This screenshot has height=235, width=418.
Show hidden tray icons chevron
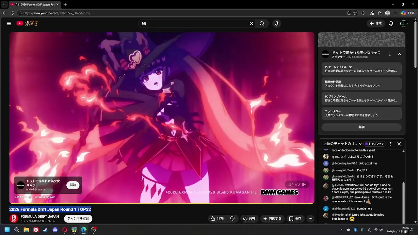(341, 230)
